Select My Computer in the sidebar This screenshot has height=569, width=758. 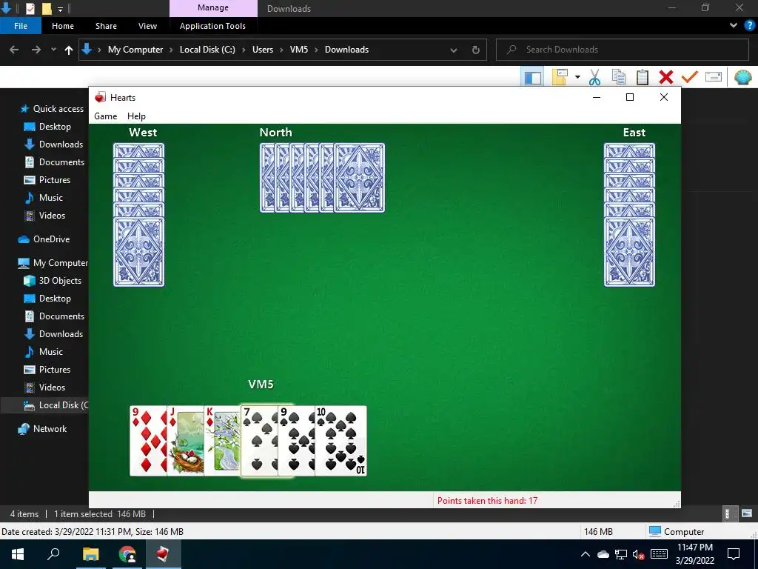click(61, 263)
